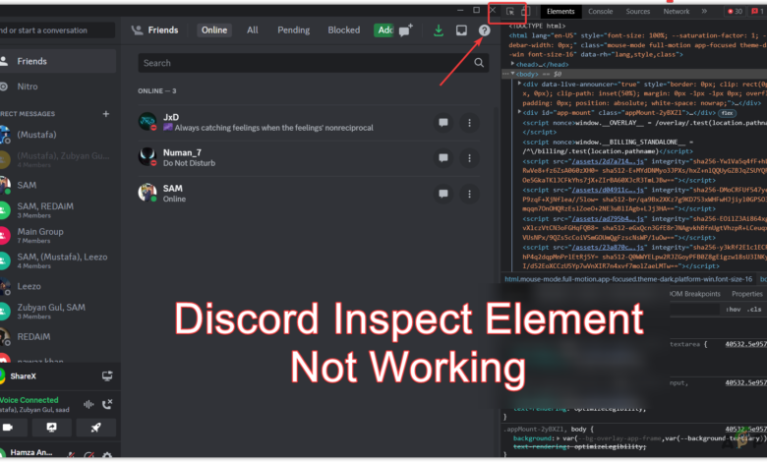This screenshot has width=767, height=462.
Task: Open the /assets/2d7a714...js script link
Action: click(x=608, y=161)
